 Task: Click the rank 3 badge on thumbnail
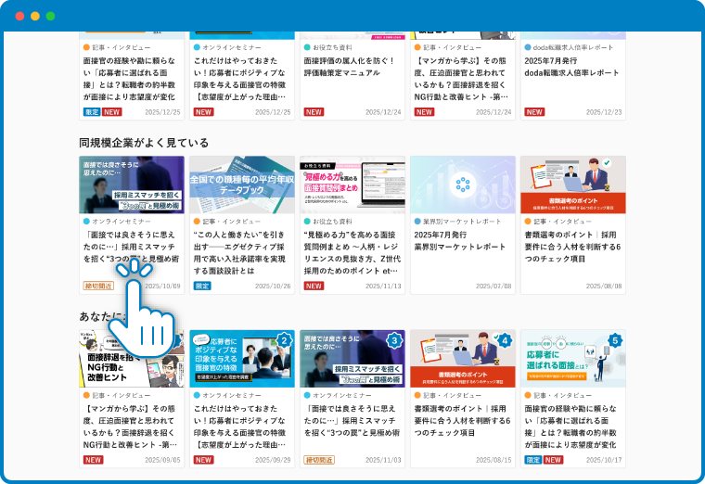(395, 341)
